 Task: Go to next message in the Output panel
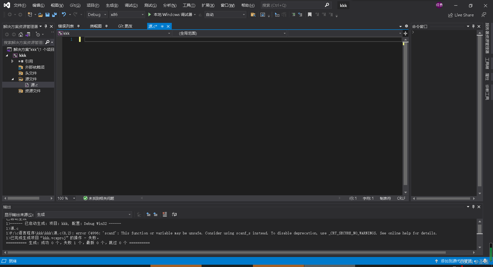(155, 214)
